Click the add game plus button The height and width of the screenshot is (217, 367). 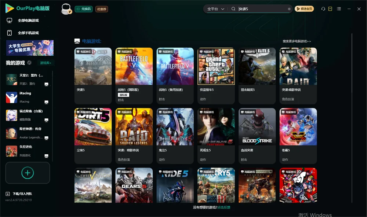click(28, 173)
